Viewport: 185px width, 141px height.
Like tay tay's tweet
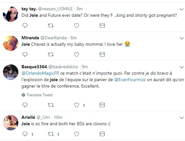[77, 25]
